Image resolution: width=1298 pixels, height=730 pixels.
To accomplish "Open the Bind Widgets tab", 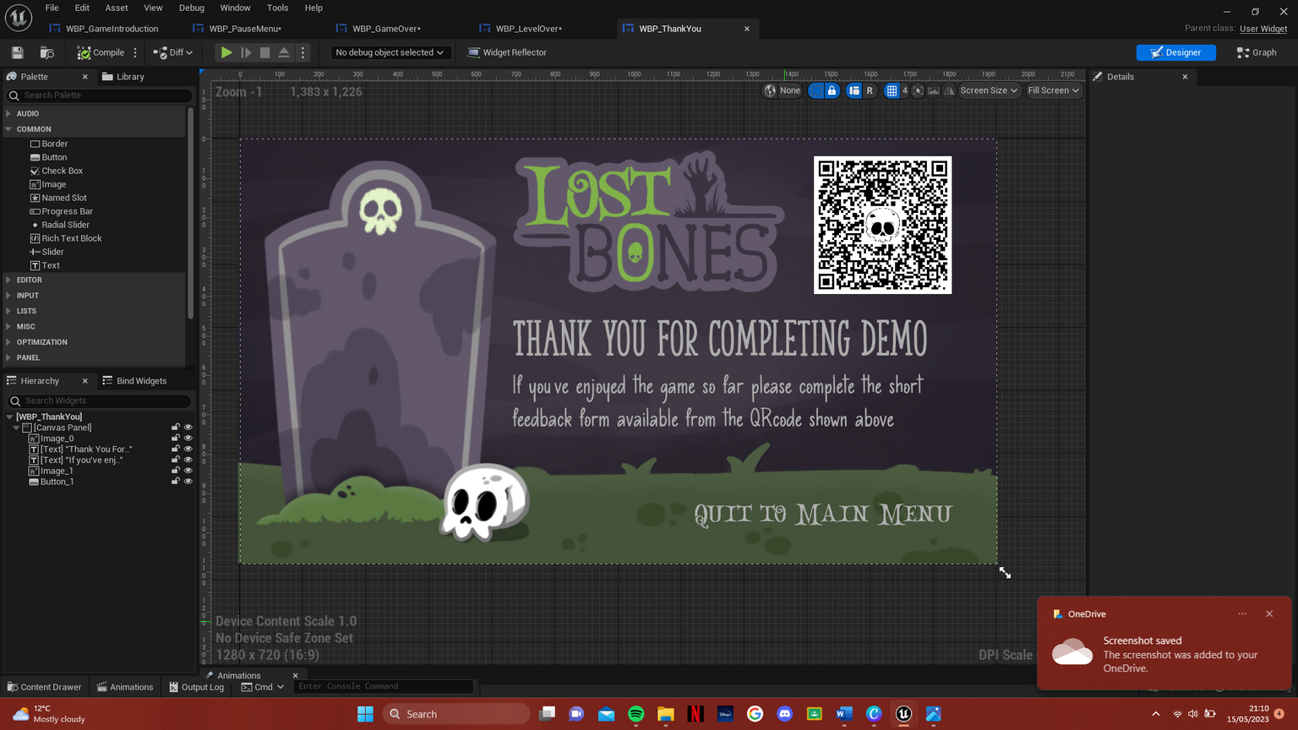I will point(135,381).
